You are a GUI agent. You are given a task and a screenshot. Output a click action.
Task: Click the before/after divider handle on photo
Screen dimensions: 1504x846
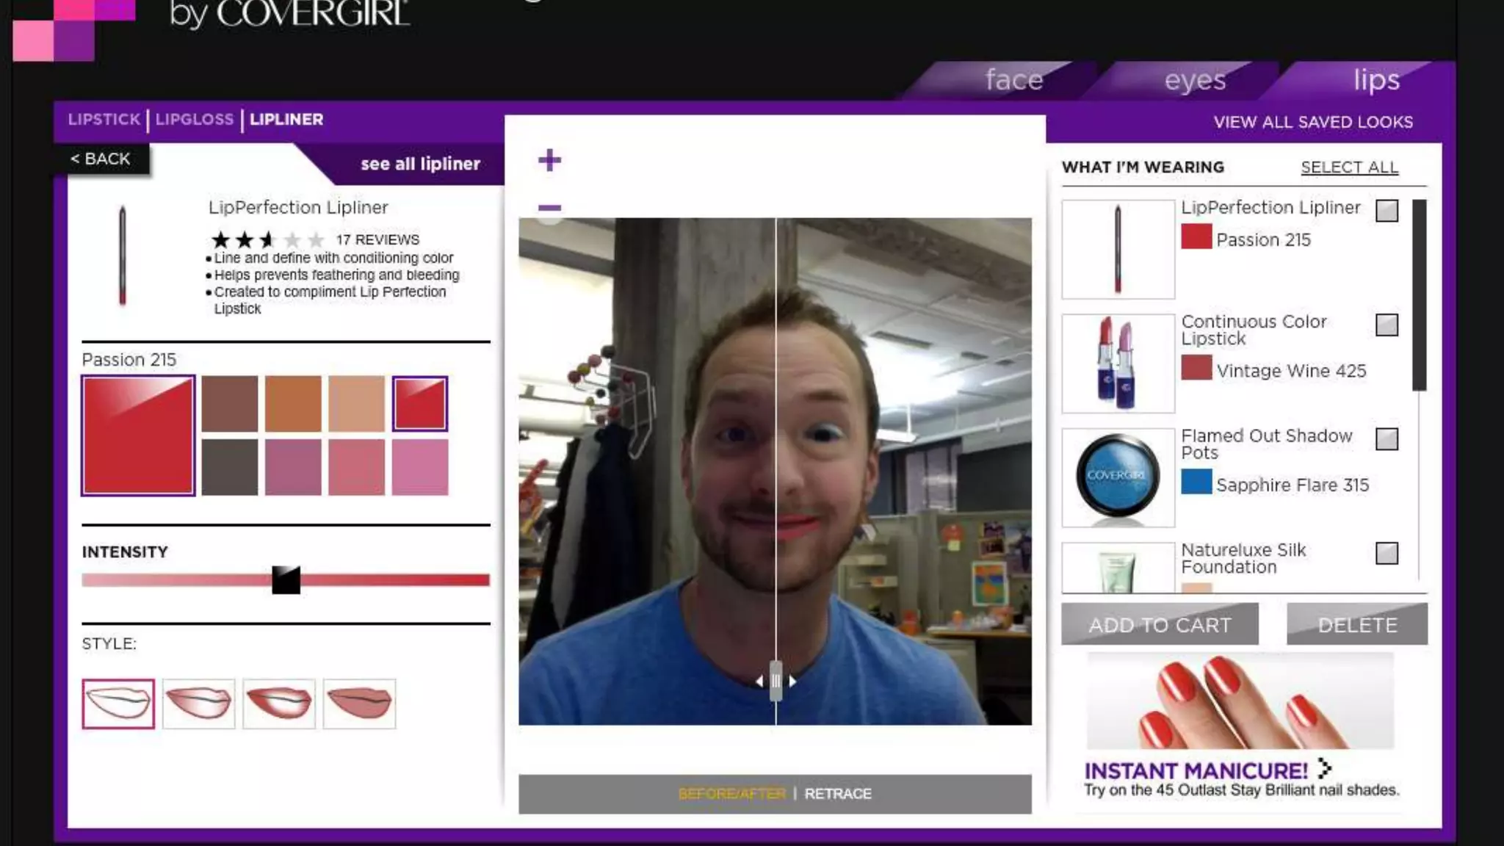[x=775, y=681]
